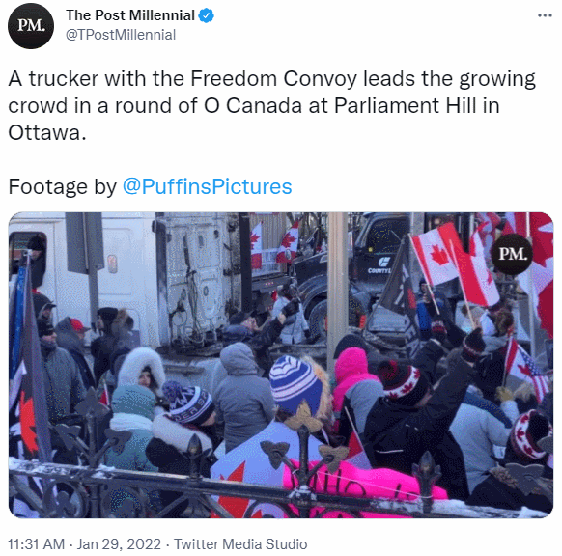The width and height of the screenshot is (562, 556).
Task: Click the Jan 29, 2022 date
Action: [119, 543]
